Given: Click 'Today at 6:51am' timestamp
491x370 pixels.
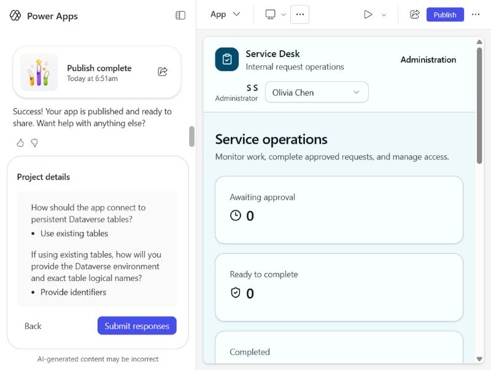Looking at the screenshot, I should click(x=93, y=79).
